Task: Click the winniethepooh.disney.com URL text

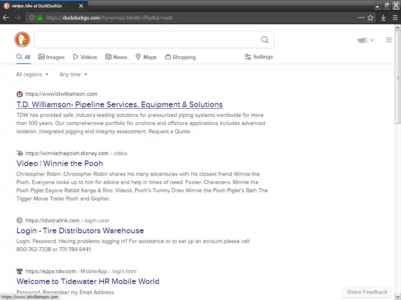Action: click(67, 153)
